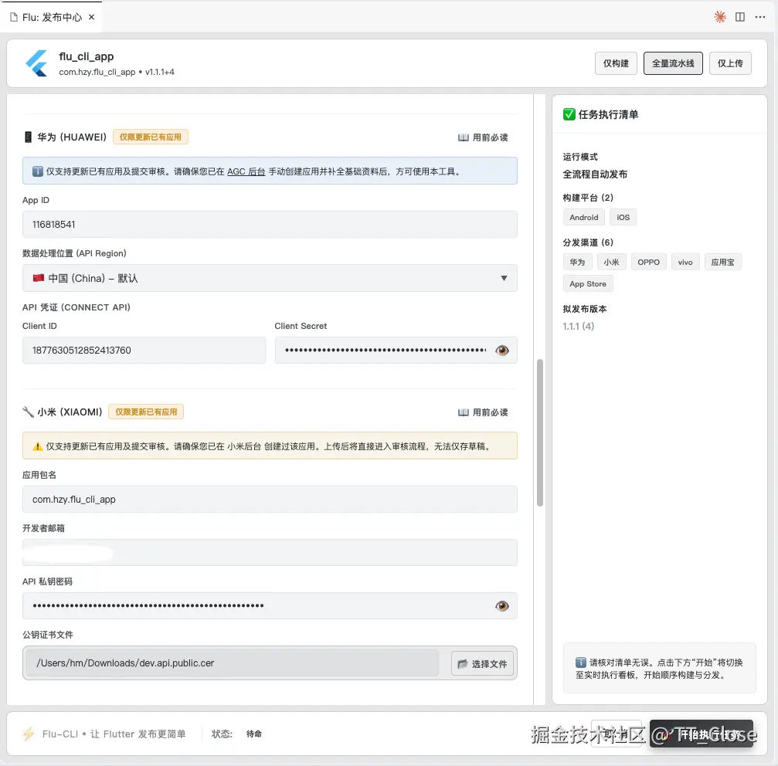778x766 pixels.
Task: Choose the 全量流水线 mode button
Action: pyautogui.click(x=673, y=63)
